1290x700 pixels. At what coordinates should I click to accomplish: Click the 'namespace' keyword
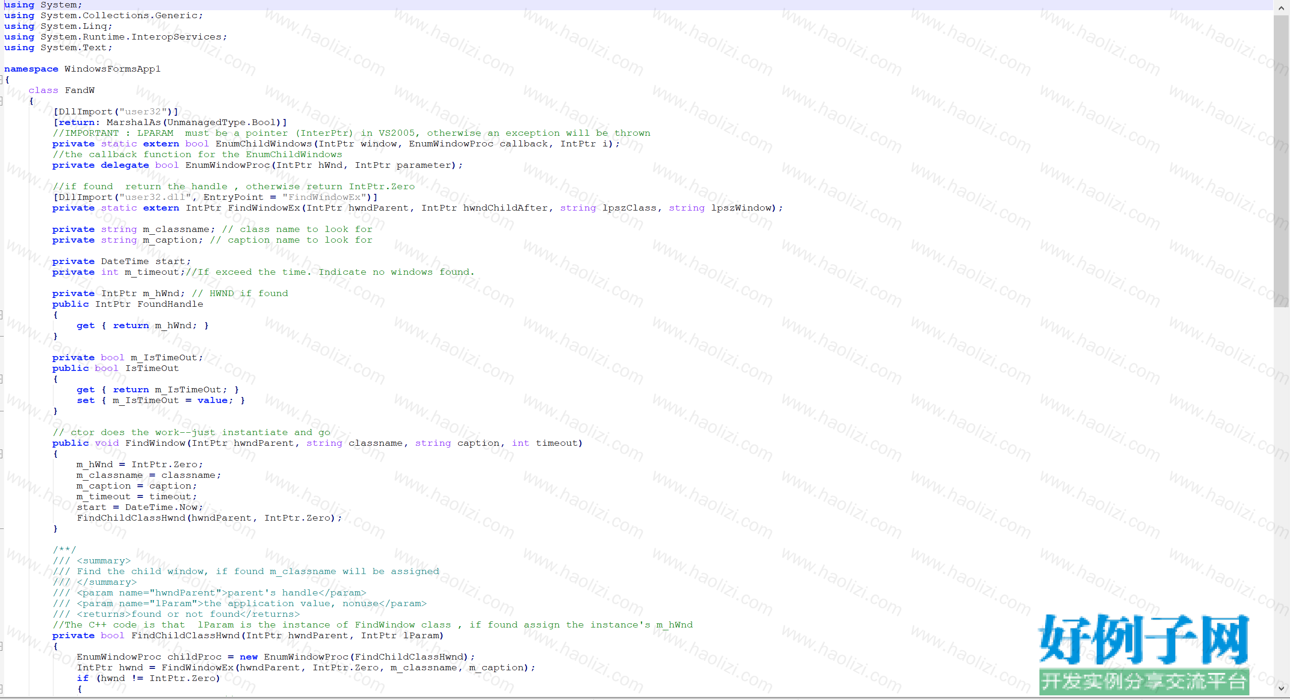(x=31, y=69)
